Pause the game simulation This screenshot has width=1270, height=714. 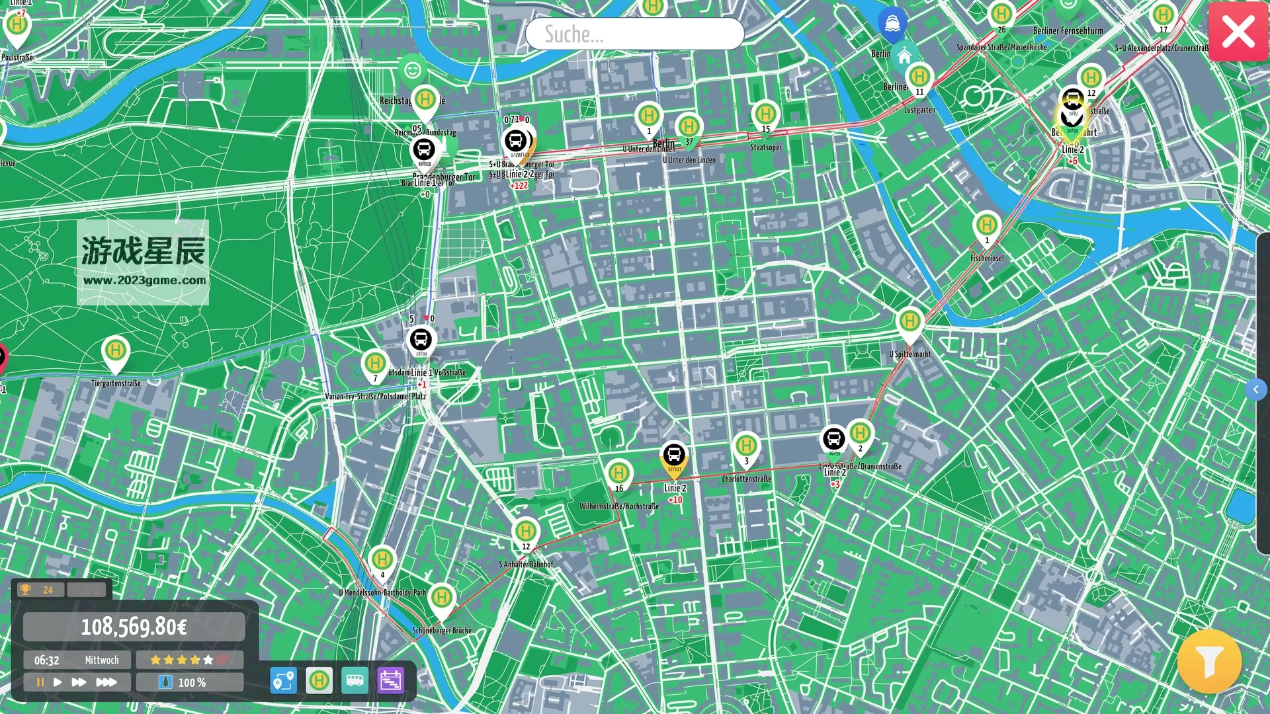(40, 682)
